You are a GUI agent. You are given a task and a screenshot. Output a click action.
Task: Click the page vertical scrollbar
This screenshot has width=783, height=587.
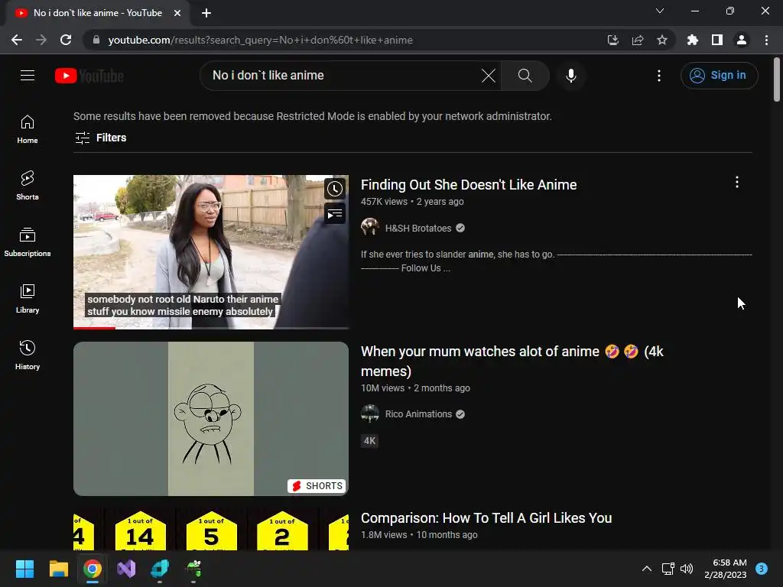[777, 79]
